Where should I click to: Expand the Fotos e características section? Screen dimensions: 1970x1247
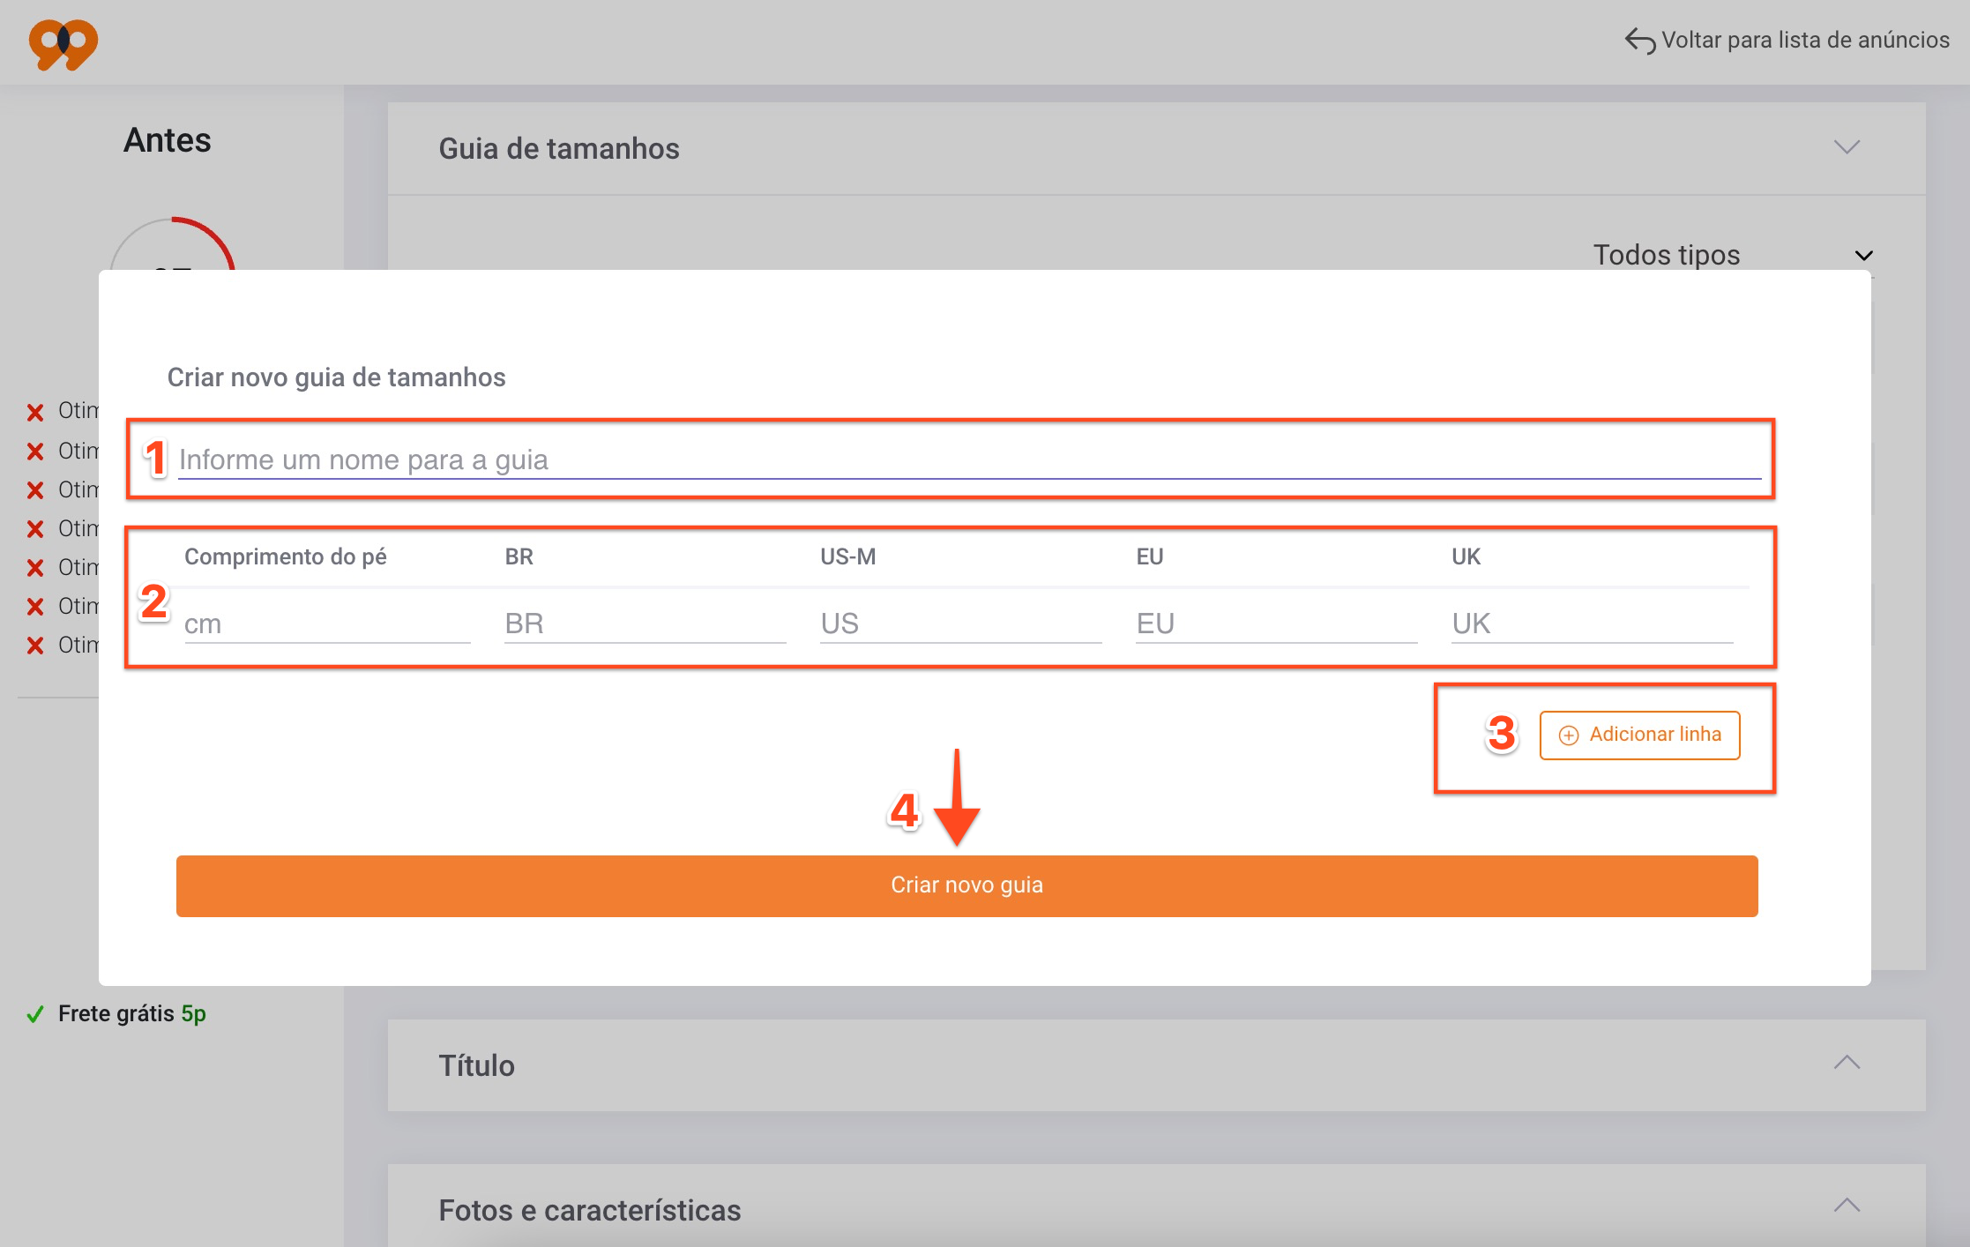pyautogui.click(x=1847, y=1206)
